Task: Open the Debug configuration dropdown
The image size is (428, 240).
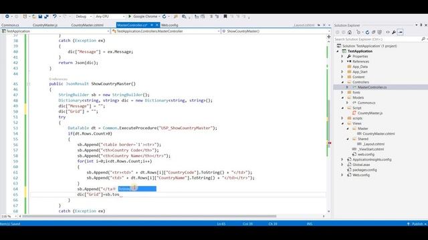Action: (x=91, y=17)
